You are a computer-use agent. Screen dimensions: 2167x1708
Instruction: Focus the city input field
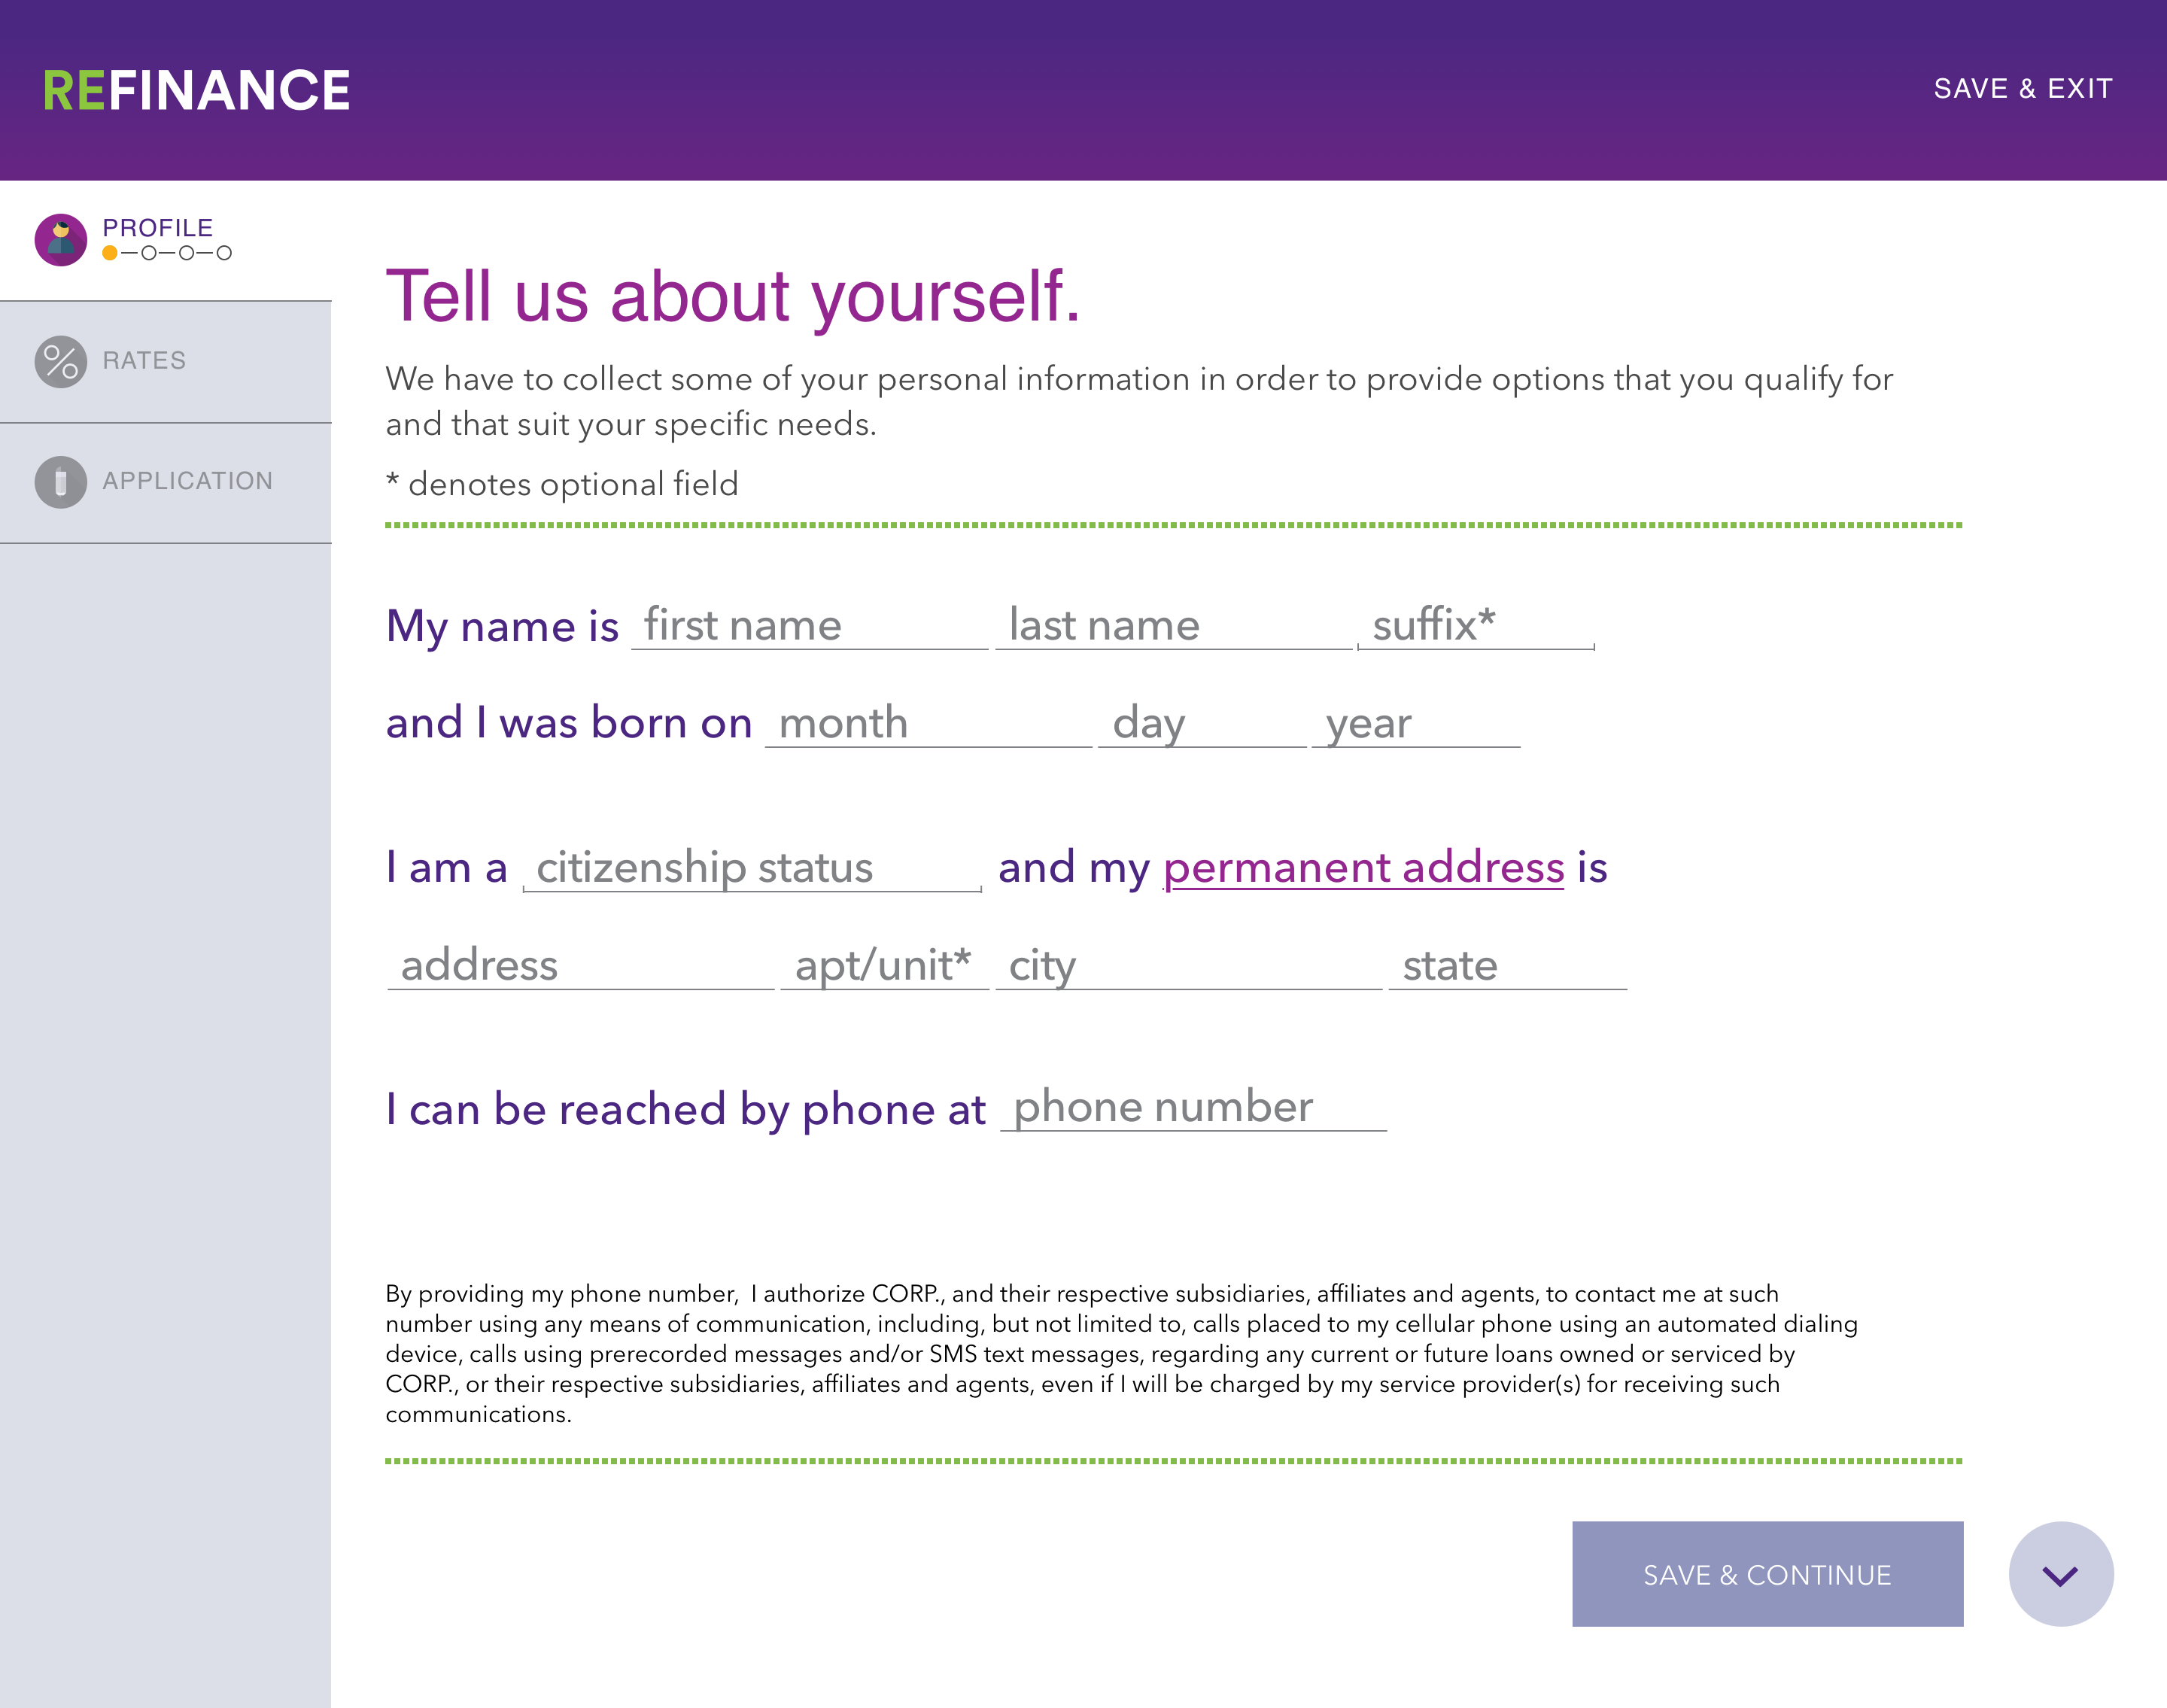pos(1189,965)
